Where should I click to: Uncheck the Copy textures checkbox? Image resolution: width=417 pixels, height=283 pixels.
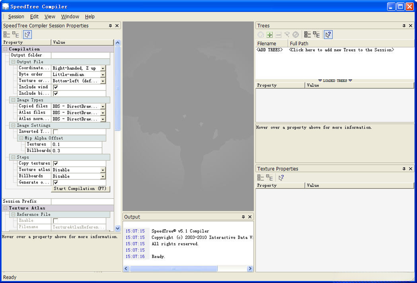[x=55, y=163]
